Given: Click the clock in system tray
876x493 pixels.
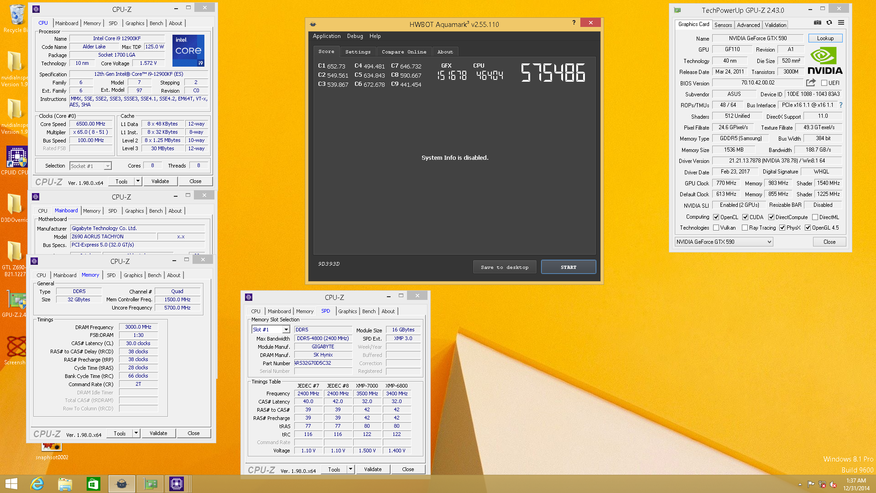Looking at the screenshot, I should pyautogui.click(x=856, y=484).
